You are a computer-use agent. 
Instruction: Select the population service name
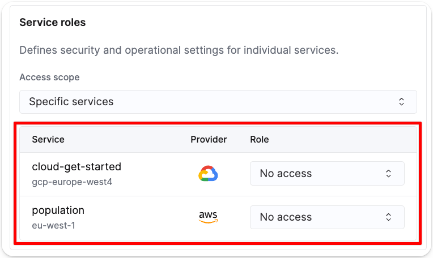[x=58, y=210]
